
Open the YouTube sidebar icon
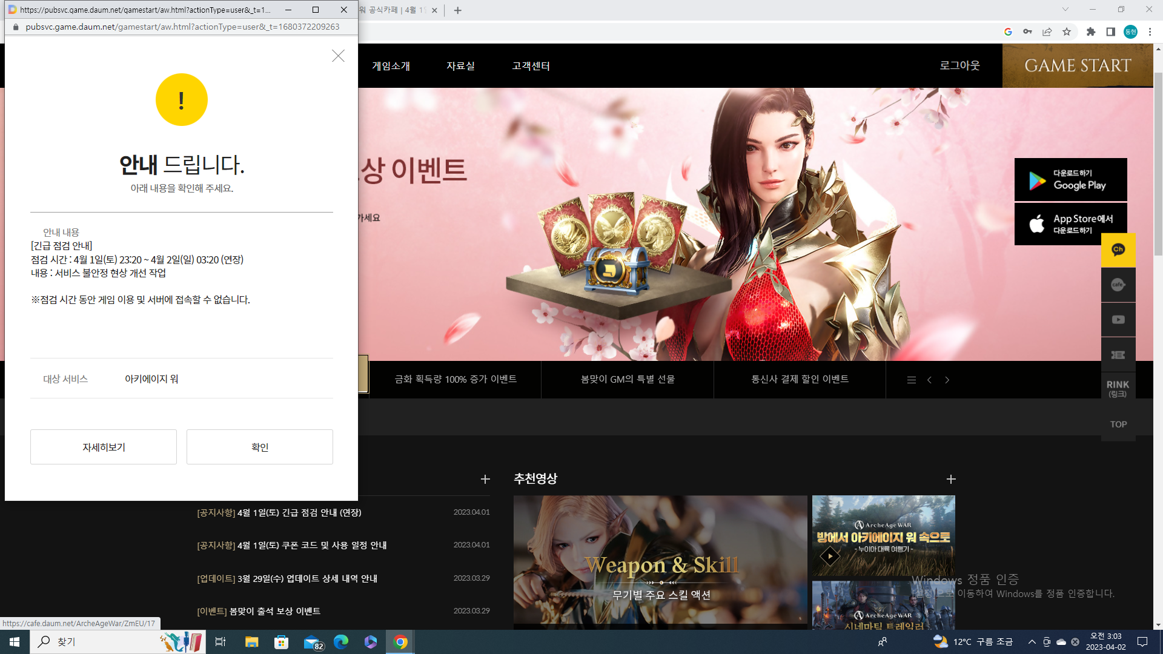(1118, 320)
